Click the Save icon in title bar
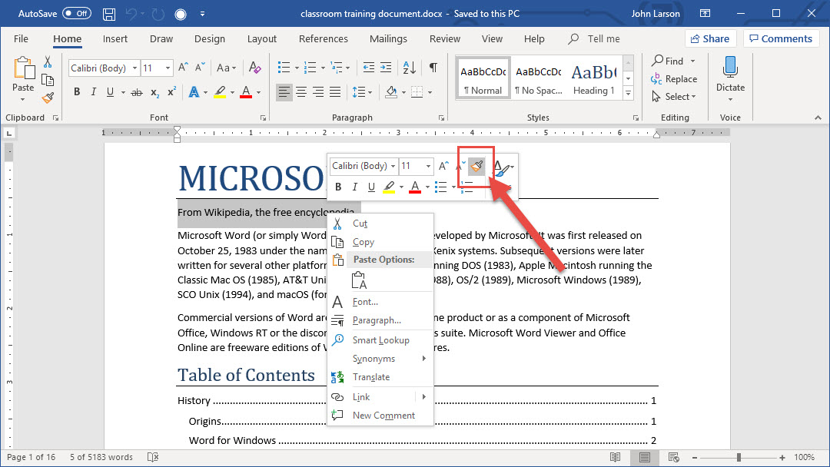Viewport: 830px width, 467px height. pyautogui.click(x=109, y=14)
